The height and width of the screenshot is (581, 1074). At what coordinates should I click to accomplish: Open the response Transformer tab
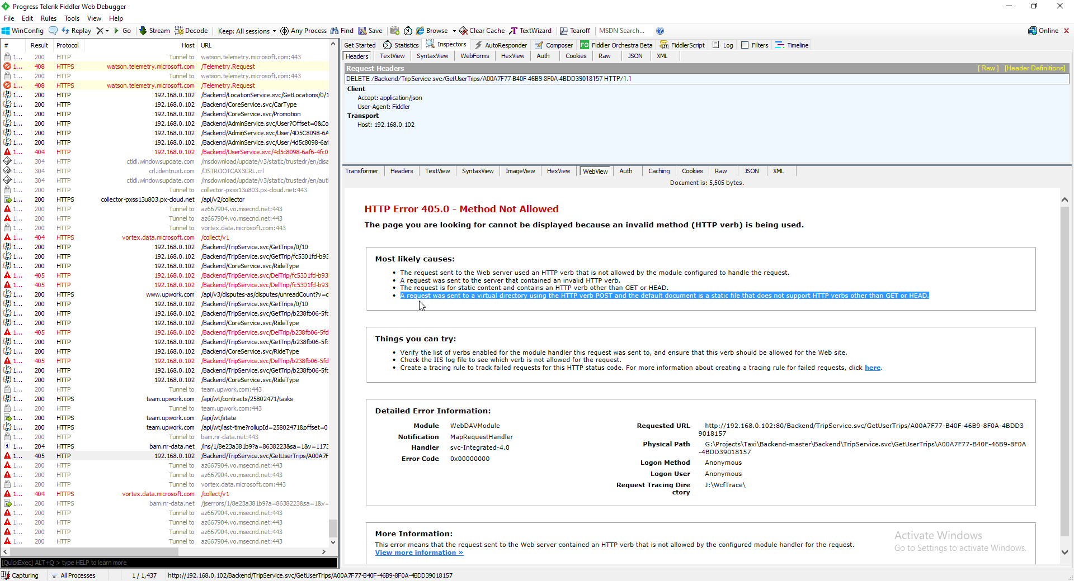point(361,171)
